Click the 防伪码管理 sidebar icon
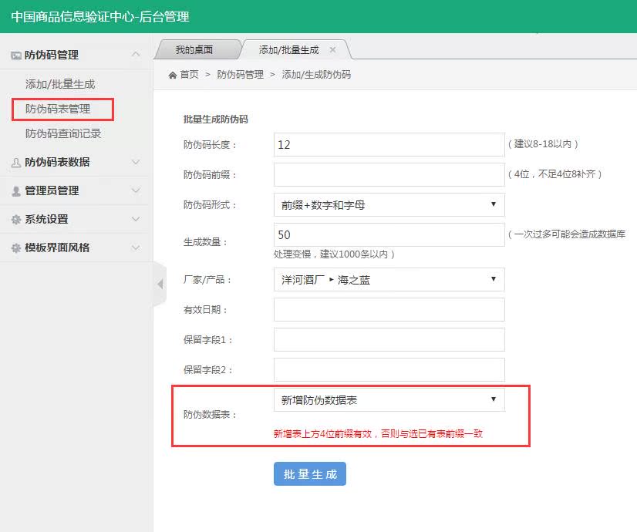Screen dimensions: 637x532 point(16,56)
